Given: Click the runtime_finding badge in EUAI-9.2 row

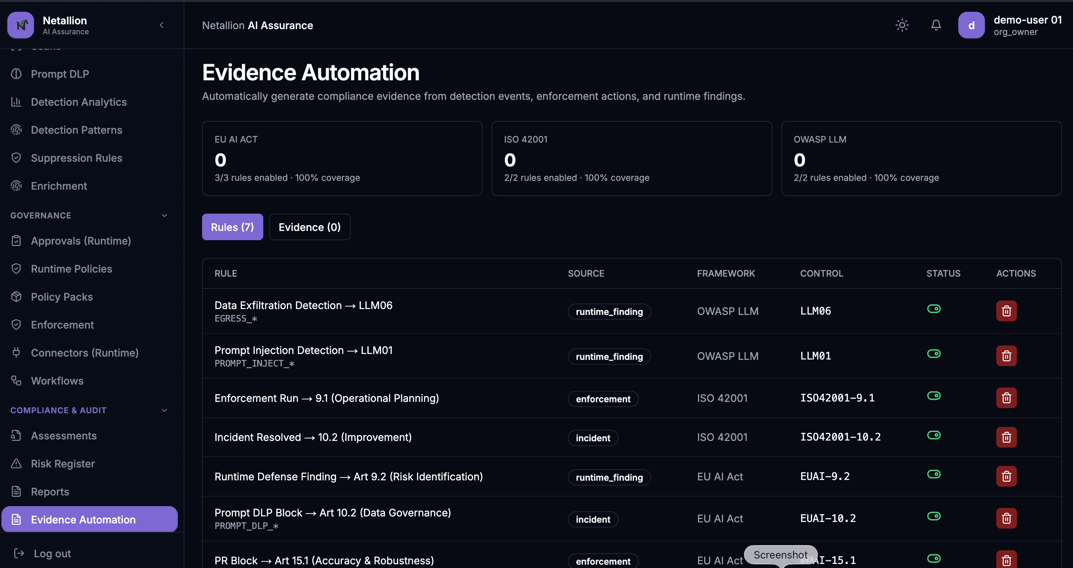Looking at the screenshot, I should coord(609,477).
